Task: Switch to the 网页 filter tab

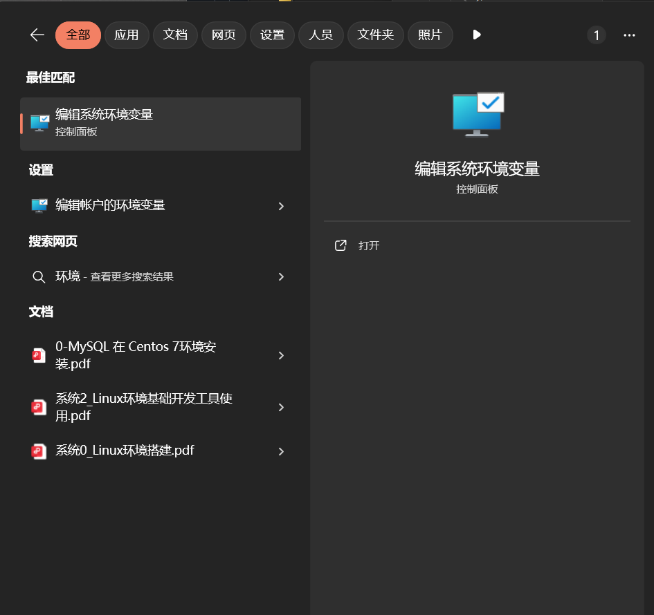Action: 224,35
